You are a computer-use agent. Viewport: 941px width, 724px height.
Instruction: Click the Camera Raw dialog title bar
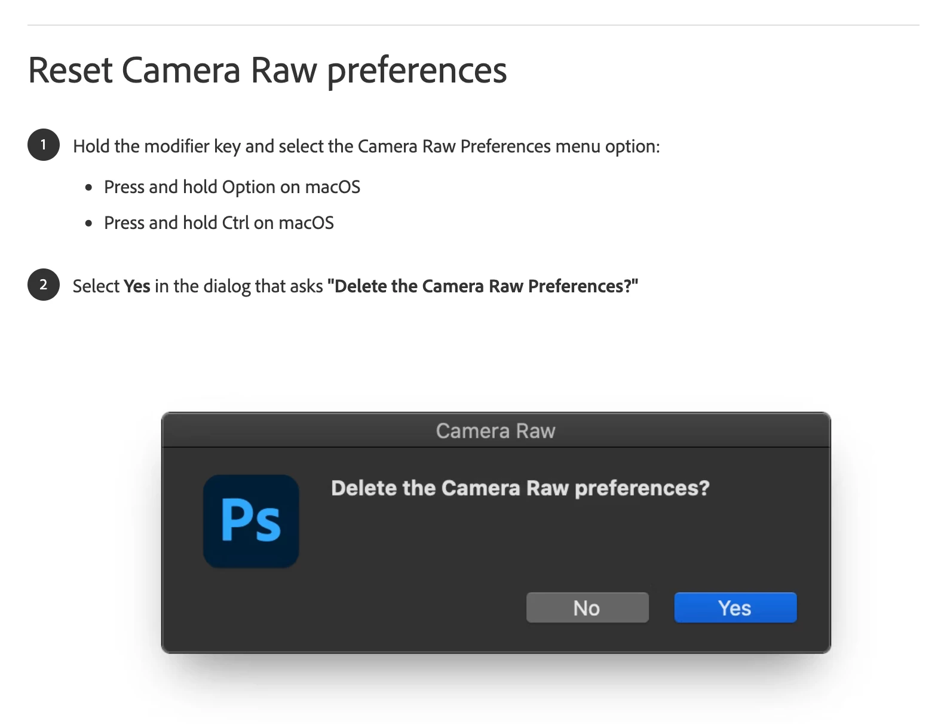click(496, 430)
